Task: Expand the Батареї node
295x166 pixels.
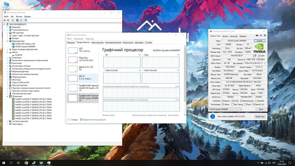Action: pyautogui.click(x=7, y=38)
